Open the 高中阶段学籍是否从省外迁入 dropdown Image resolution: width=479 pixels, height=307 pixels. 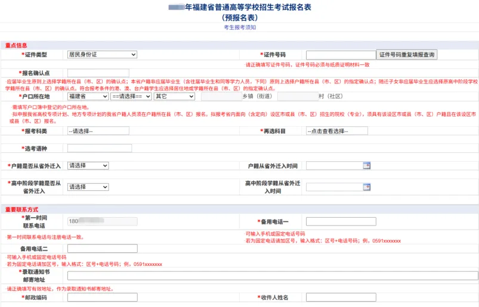click(x=88, y=187)
